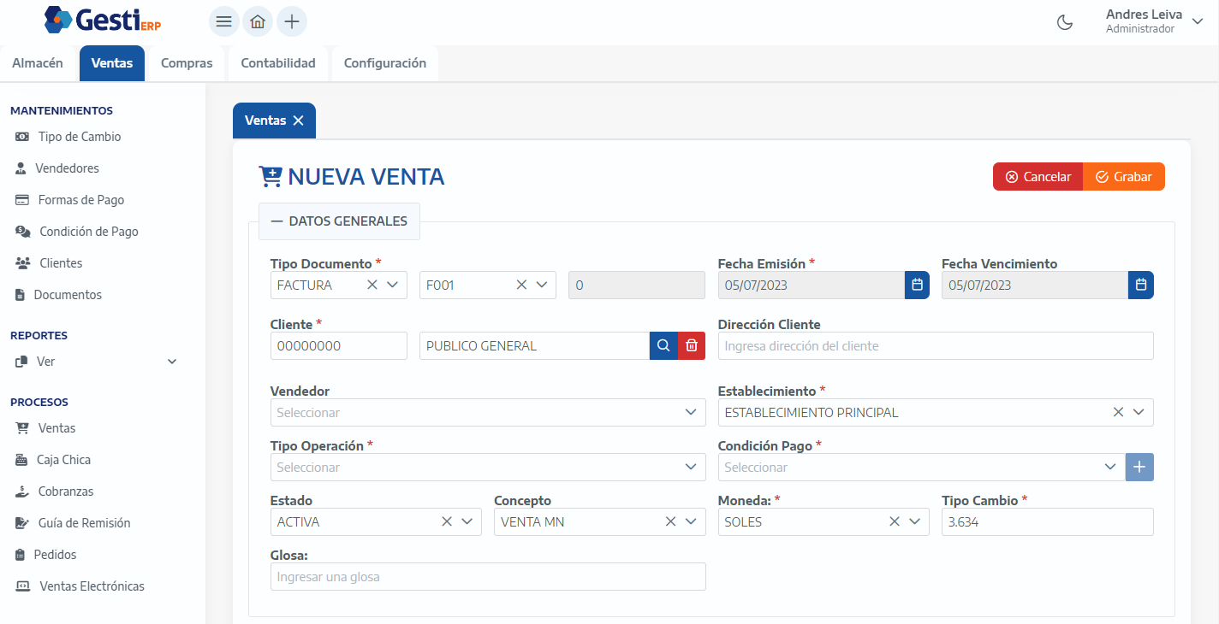The image size is (1219, 624).
Task: Open the Vendedor dropdown
Action: pos(488,413)
